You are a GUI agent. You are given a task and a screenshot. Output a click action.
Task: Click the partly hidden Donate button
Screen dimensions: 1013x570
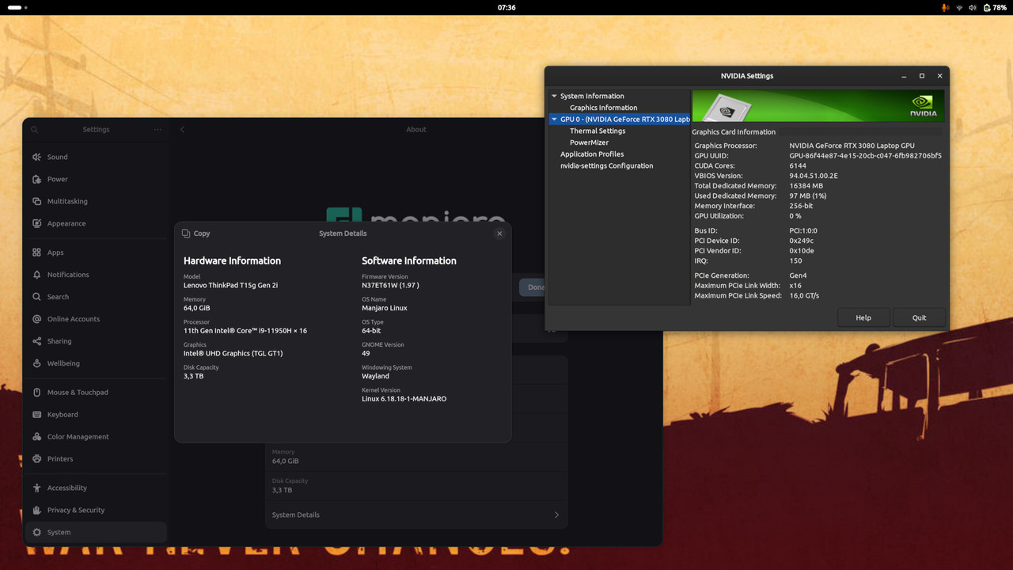click(x=532, y=287)
